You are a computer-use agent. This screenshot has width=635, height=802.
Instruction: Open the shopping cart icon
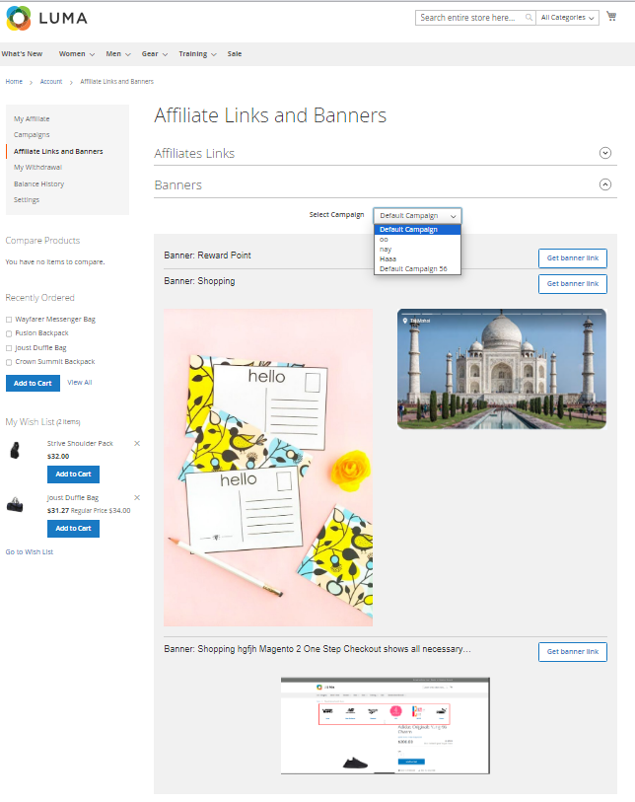pyautogui.click(x=611, y=17)
